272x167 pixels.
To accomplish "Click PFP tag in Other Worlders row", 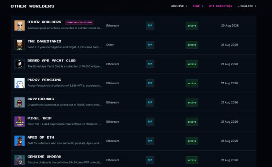I will pyautogui.click(x=150, y=26).
